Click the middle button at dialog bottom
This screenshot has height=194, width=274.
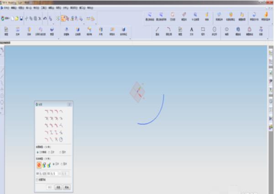pos(58,187)
